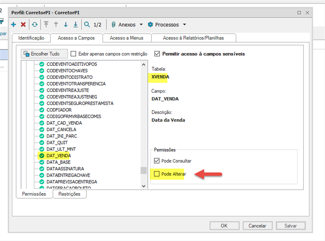
Task: Add a new record with plus icon
Action: tap(13, 24)
